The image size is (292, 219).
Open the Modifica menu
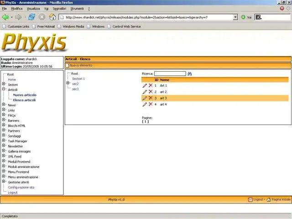(x=16, y=9)
